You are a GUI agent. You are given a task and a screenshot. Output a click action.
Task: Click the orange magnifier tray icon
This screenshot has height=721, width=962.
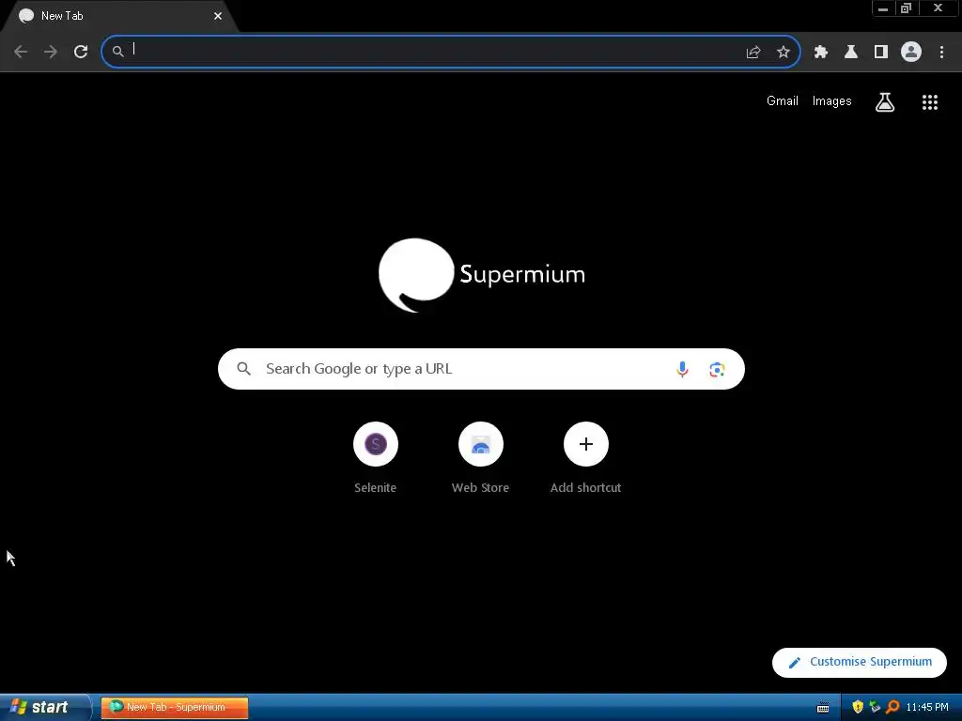[892, 707]
